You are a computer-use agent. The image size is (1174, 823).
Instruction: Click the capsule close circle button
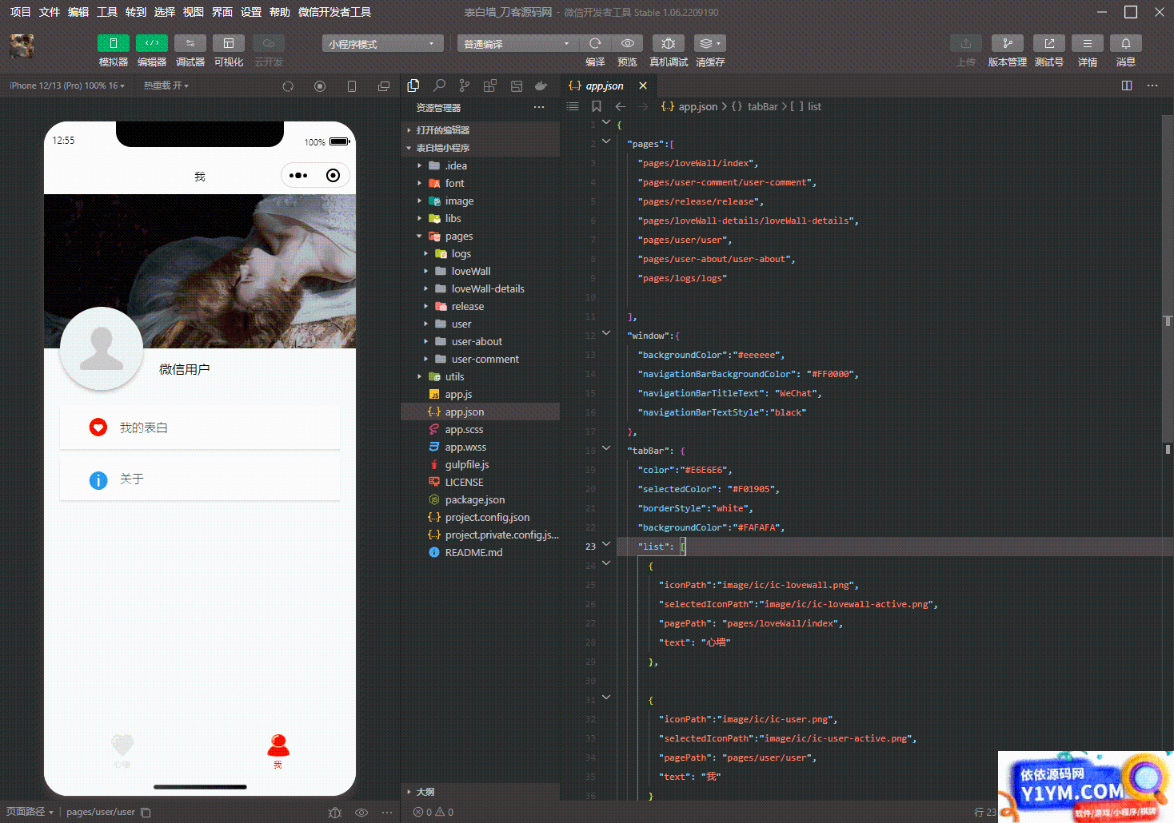[333, 176]
